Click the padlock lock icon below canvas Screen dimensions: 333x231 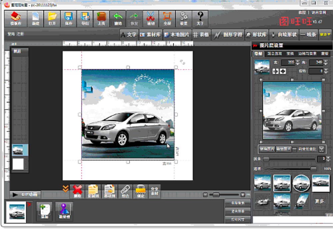pyautogui.click(x=140, y=191)
